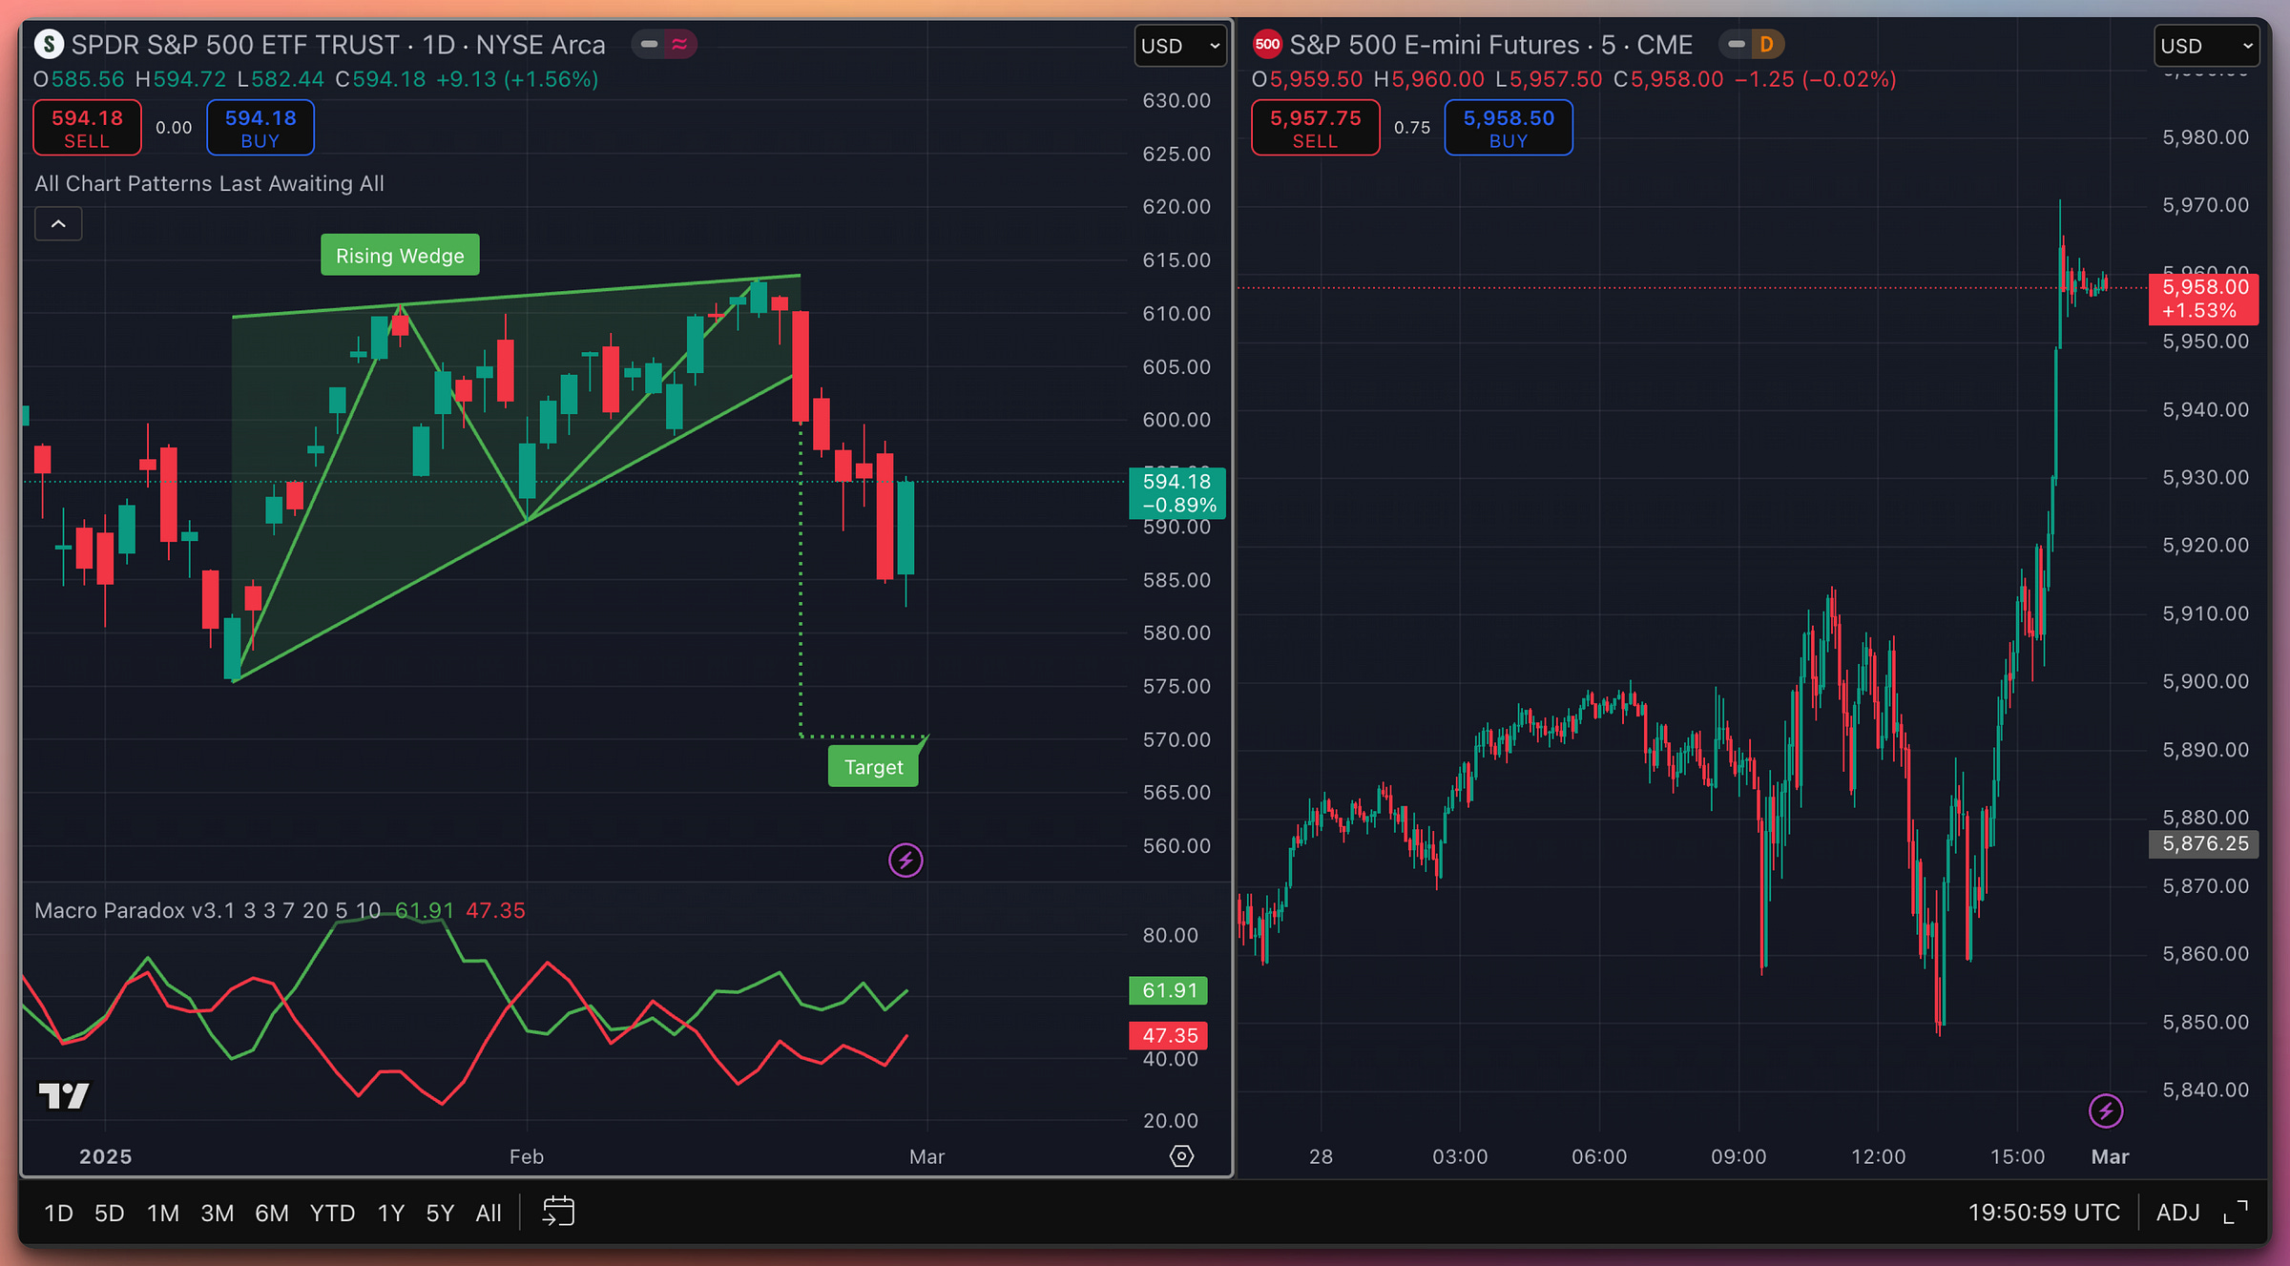
Task: Click the lightning icon on SPY chart
Action: point(906,861)
